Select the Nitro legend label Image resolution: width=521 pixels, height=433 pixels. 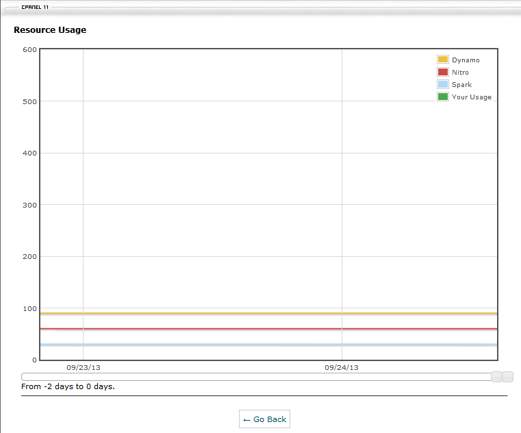point(460,73)
